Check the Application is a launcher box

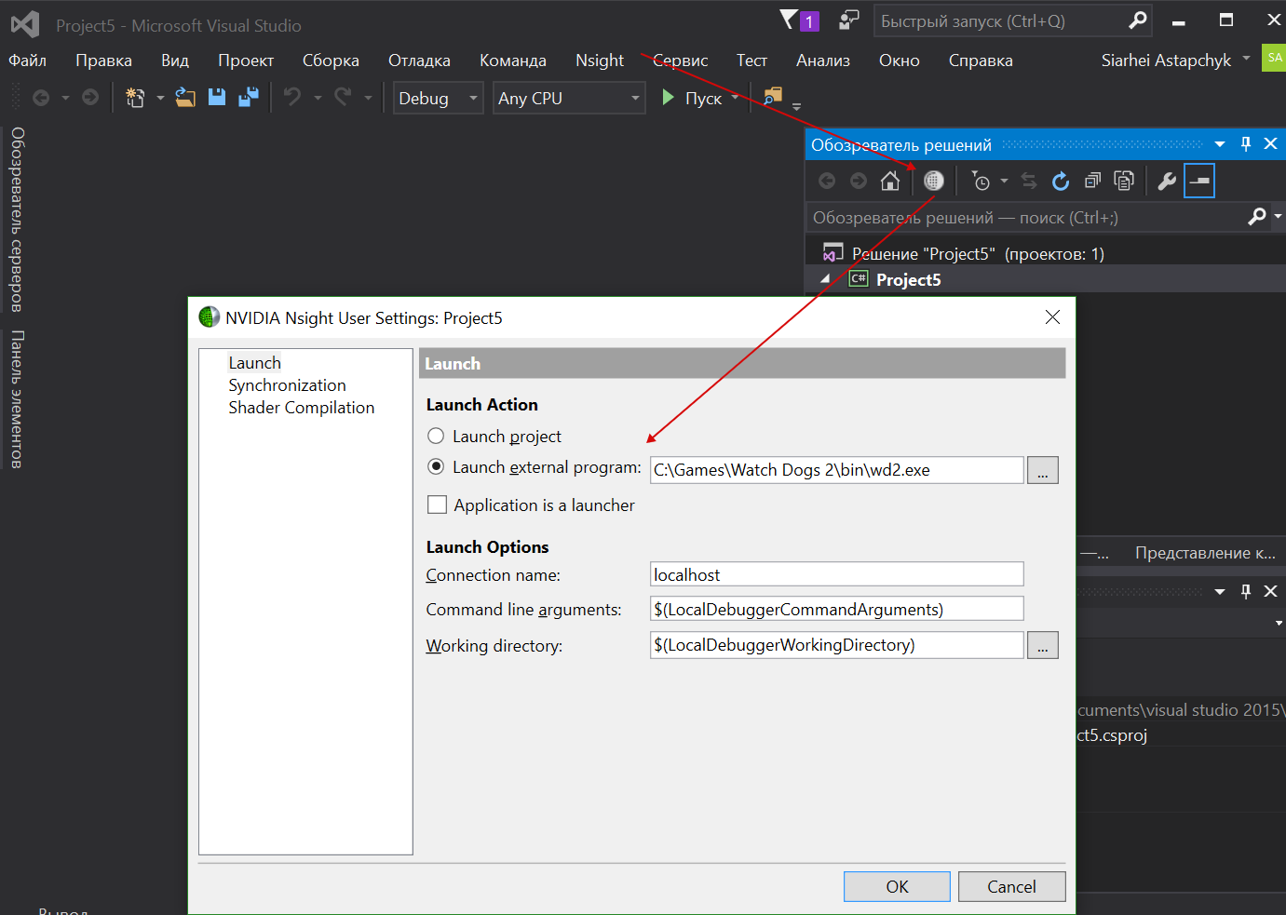coord(437,505)
